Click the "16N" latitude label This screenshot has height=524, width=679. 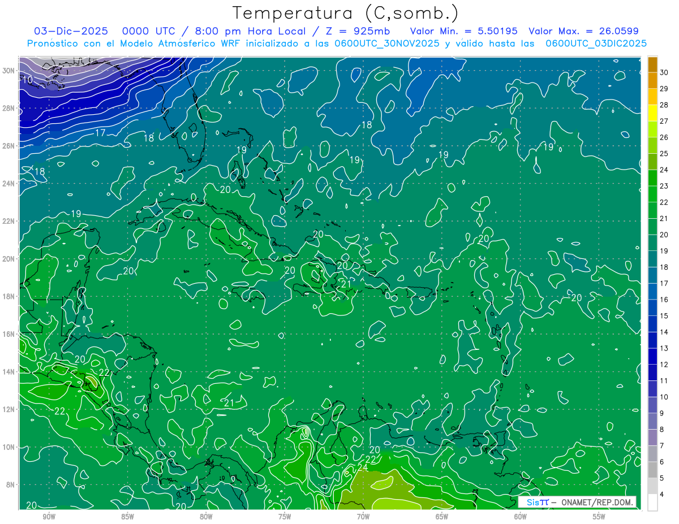8,334
